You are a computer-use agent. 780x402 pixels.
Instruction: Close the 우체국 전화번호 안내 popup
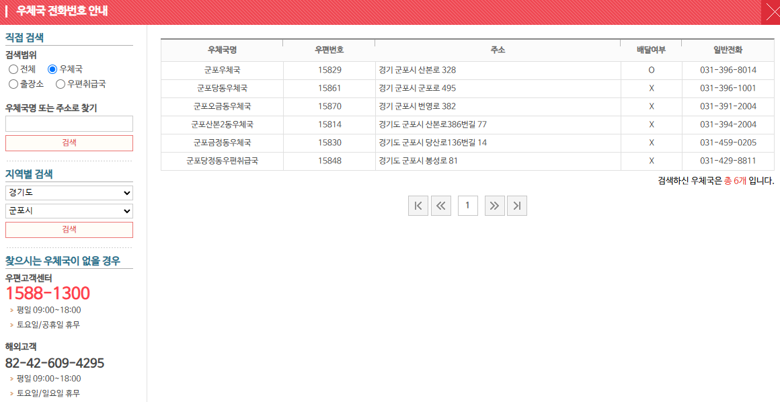coord(771,12)
